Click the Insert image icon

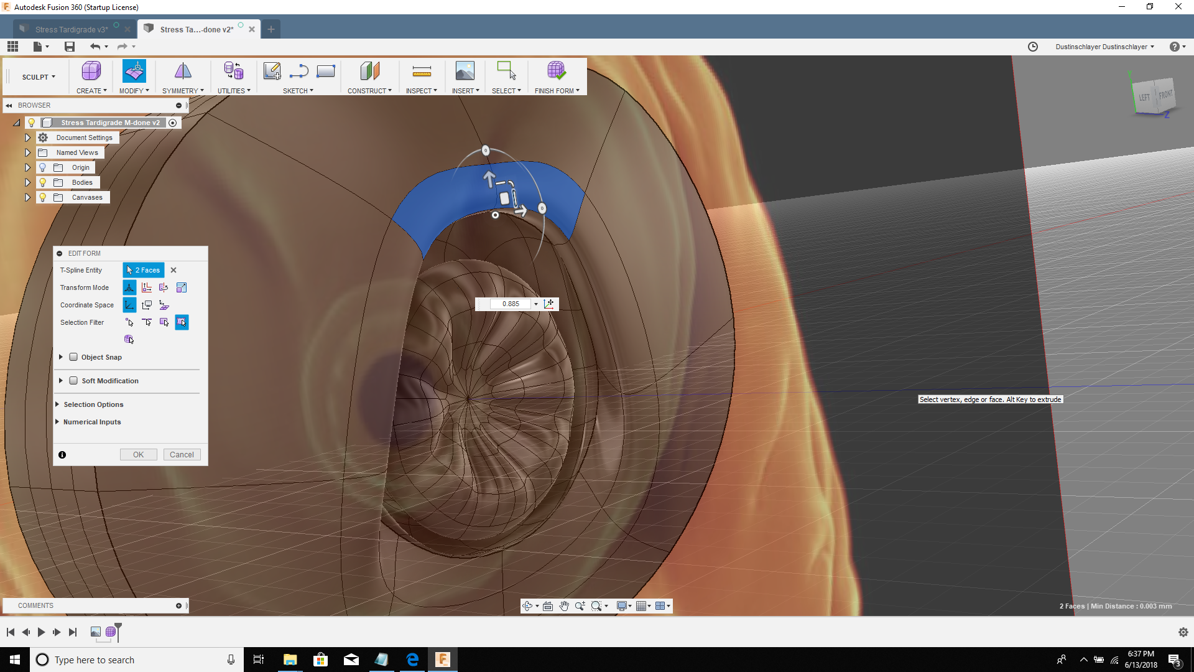click(x=465, y=71)
